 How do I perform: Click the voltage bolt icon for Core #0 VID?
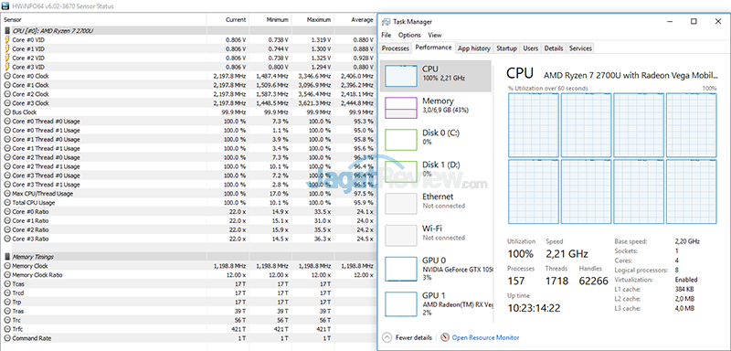[7, 39]
